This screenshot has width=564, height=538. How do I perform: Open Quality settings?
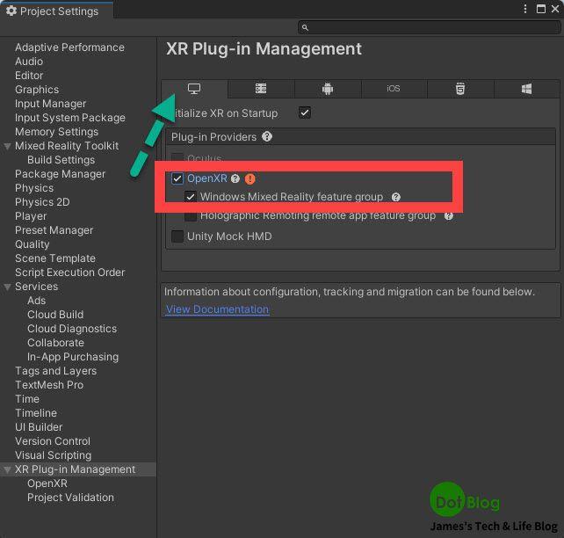pyautogui.click(x=32, y=244)
